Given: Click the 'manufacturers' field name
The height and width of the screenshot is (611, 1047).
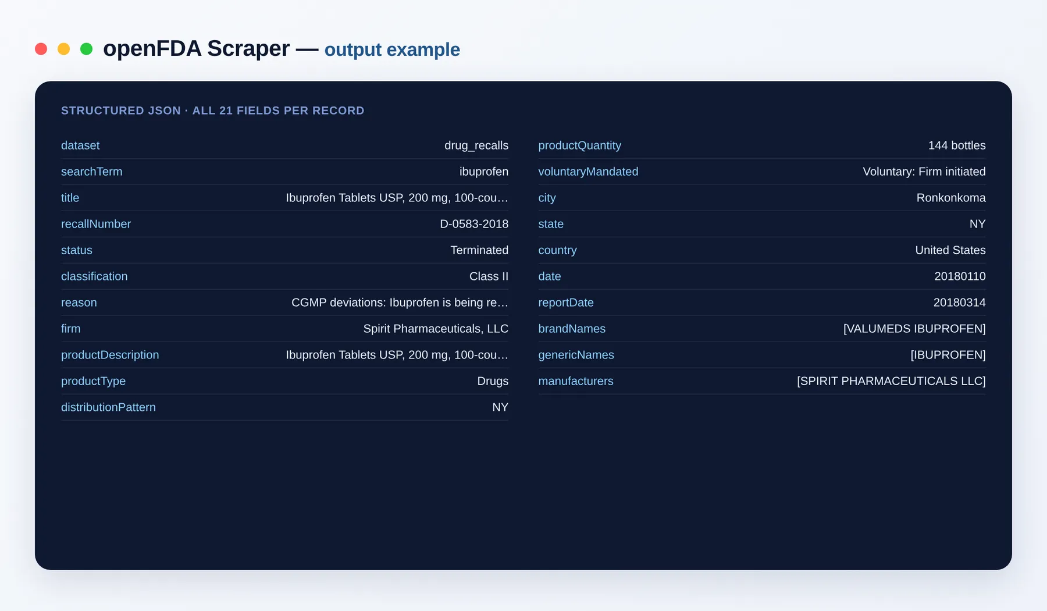Looking at the screenshot, I should click(x=576, y=381).
